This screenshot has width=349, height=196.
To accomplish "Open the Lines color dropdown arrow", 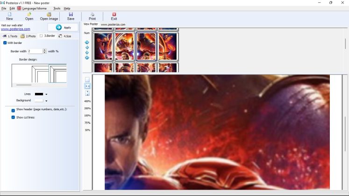I will point(46,94).
